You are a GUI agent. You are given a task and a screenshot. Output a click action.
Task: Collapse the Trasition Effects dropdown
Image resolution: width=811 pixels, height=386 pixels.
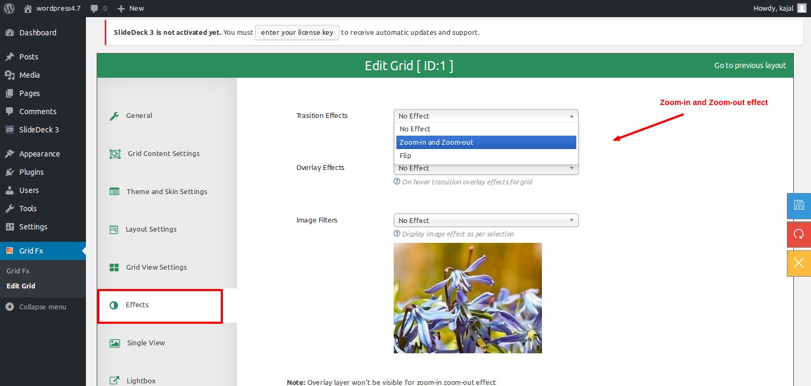486,116
